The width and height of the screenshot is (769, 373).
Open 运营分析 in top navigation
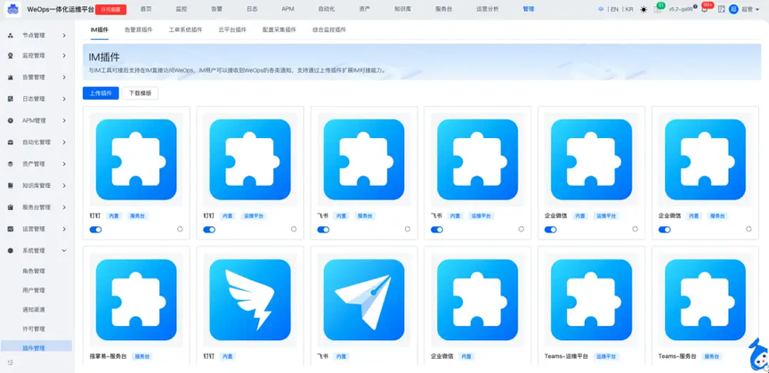487,9
